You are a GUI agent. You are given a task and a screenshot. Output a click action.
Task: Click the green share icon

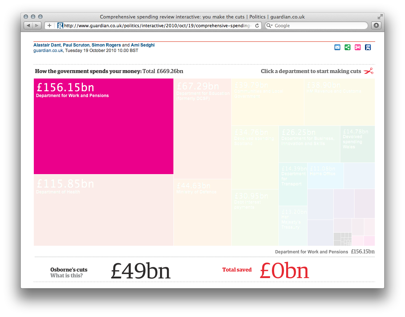348,47
